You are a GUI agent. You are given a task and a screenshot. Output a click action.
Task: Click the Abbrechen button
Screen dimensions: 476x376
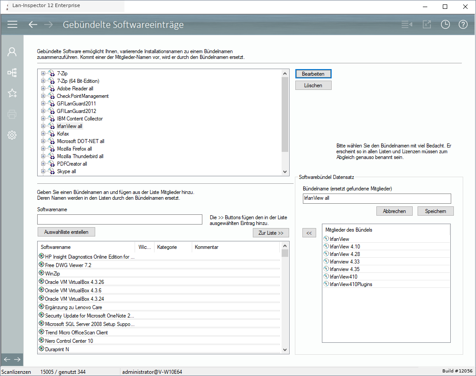pyautogui.click(x=395, y=211)
